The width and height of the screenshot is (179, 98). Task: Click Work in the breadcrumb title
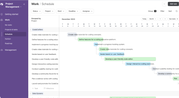coord(35,4)
